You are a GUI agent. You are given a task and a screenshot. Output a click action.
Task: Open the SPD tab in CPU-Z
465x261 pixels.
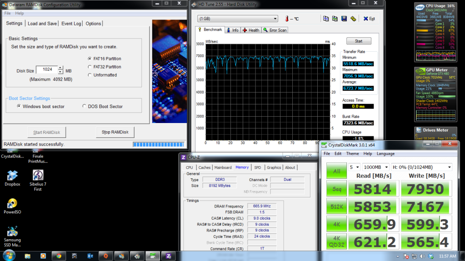coord(257,167)
